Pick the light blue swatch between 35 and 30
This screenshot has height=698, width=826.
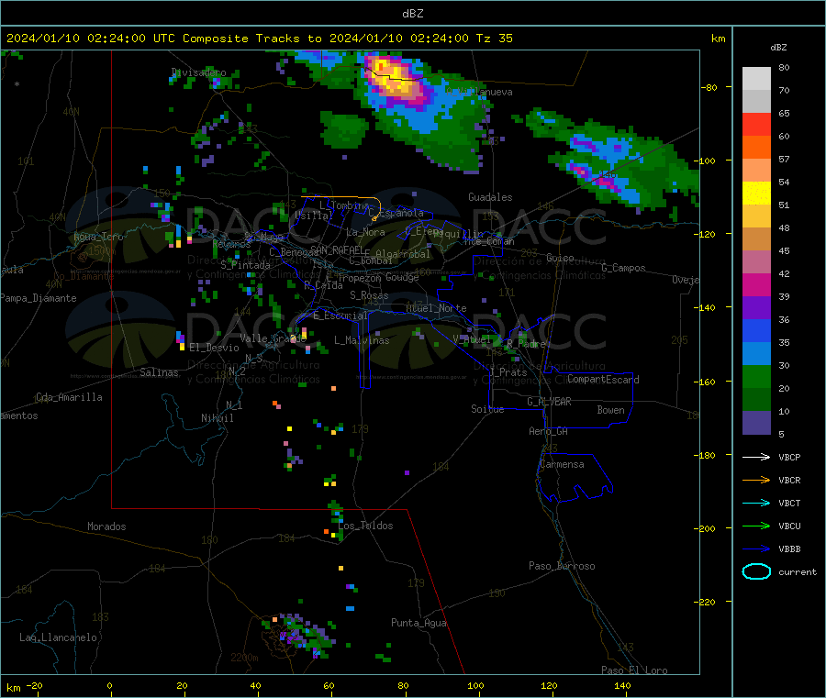coord(756,354)
